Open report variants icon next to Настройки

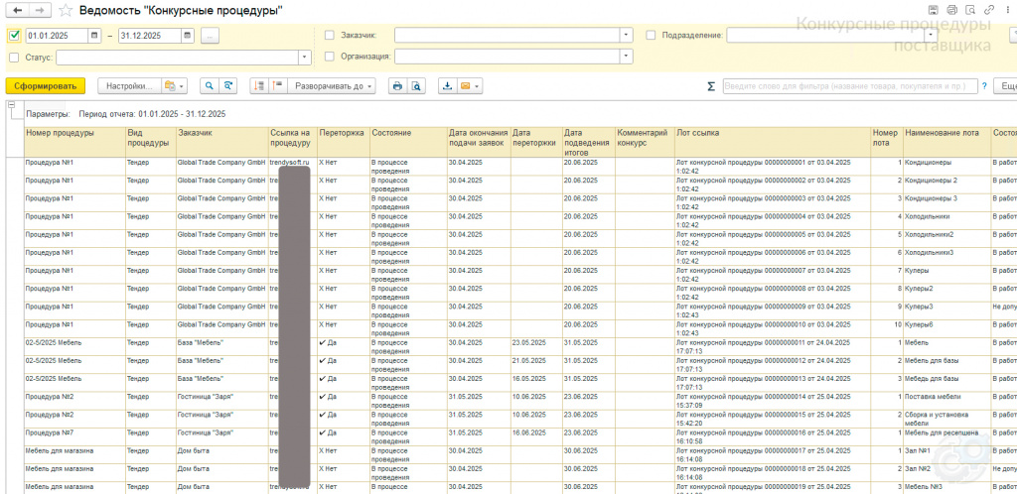tap(174, 85)
